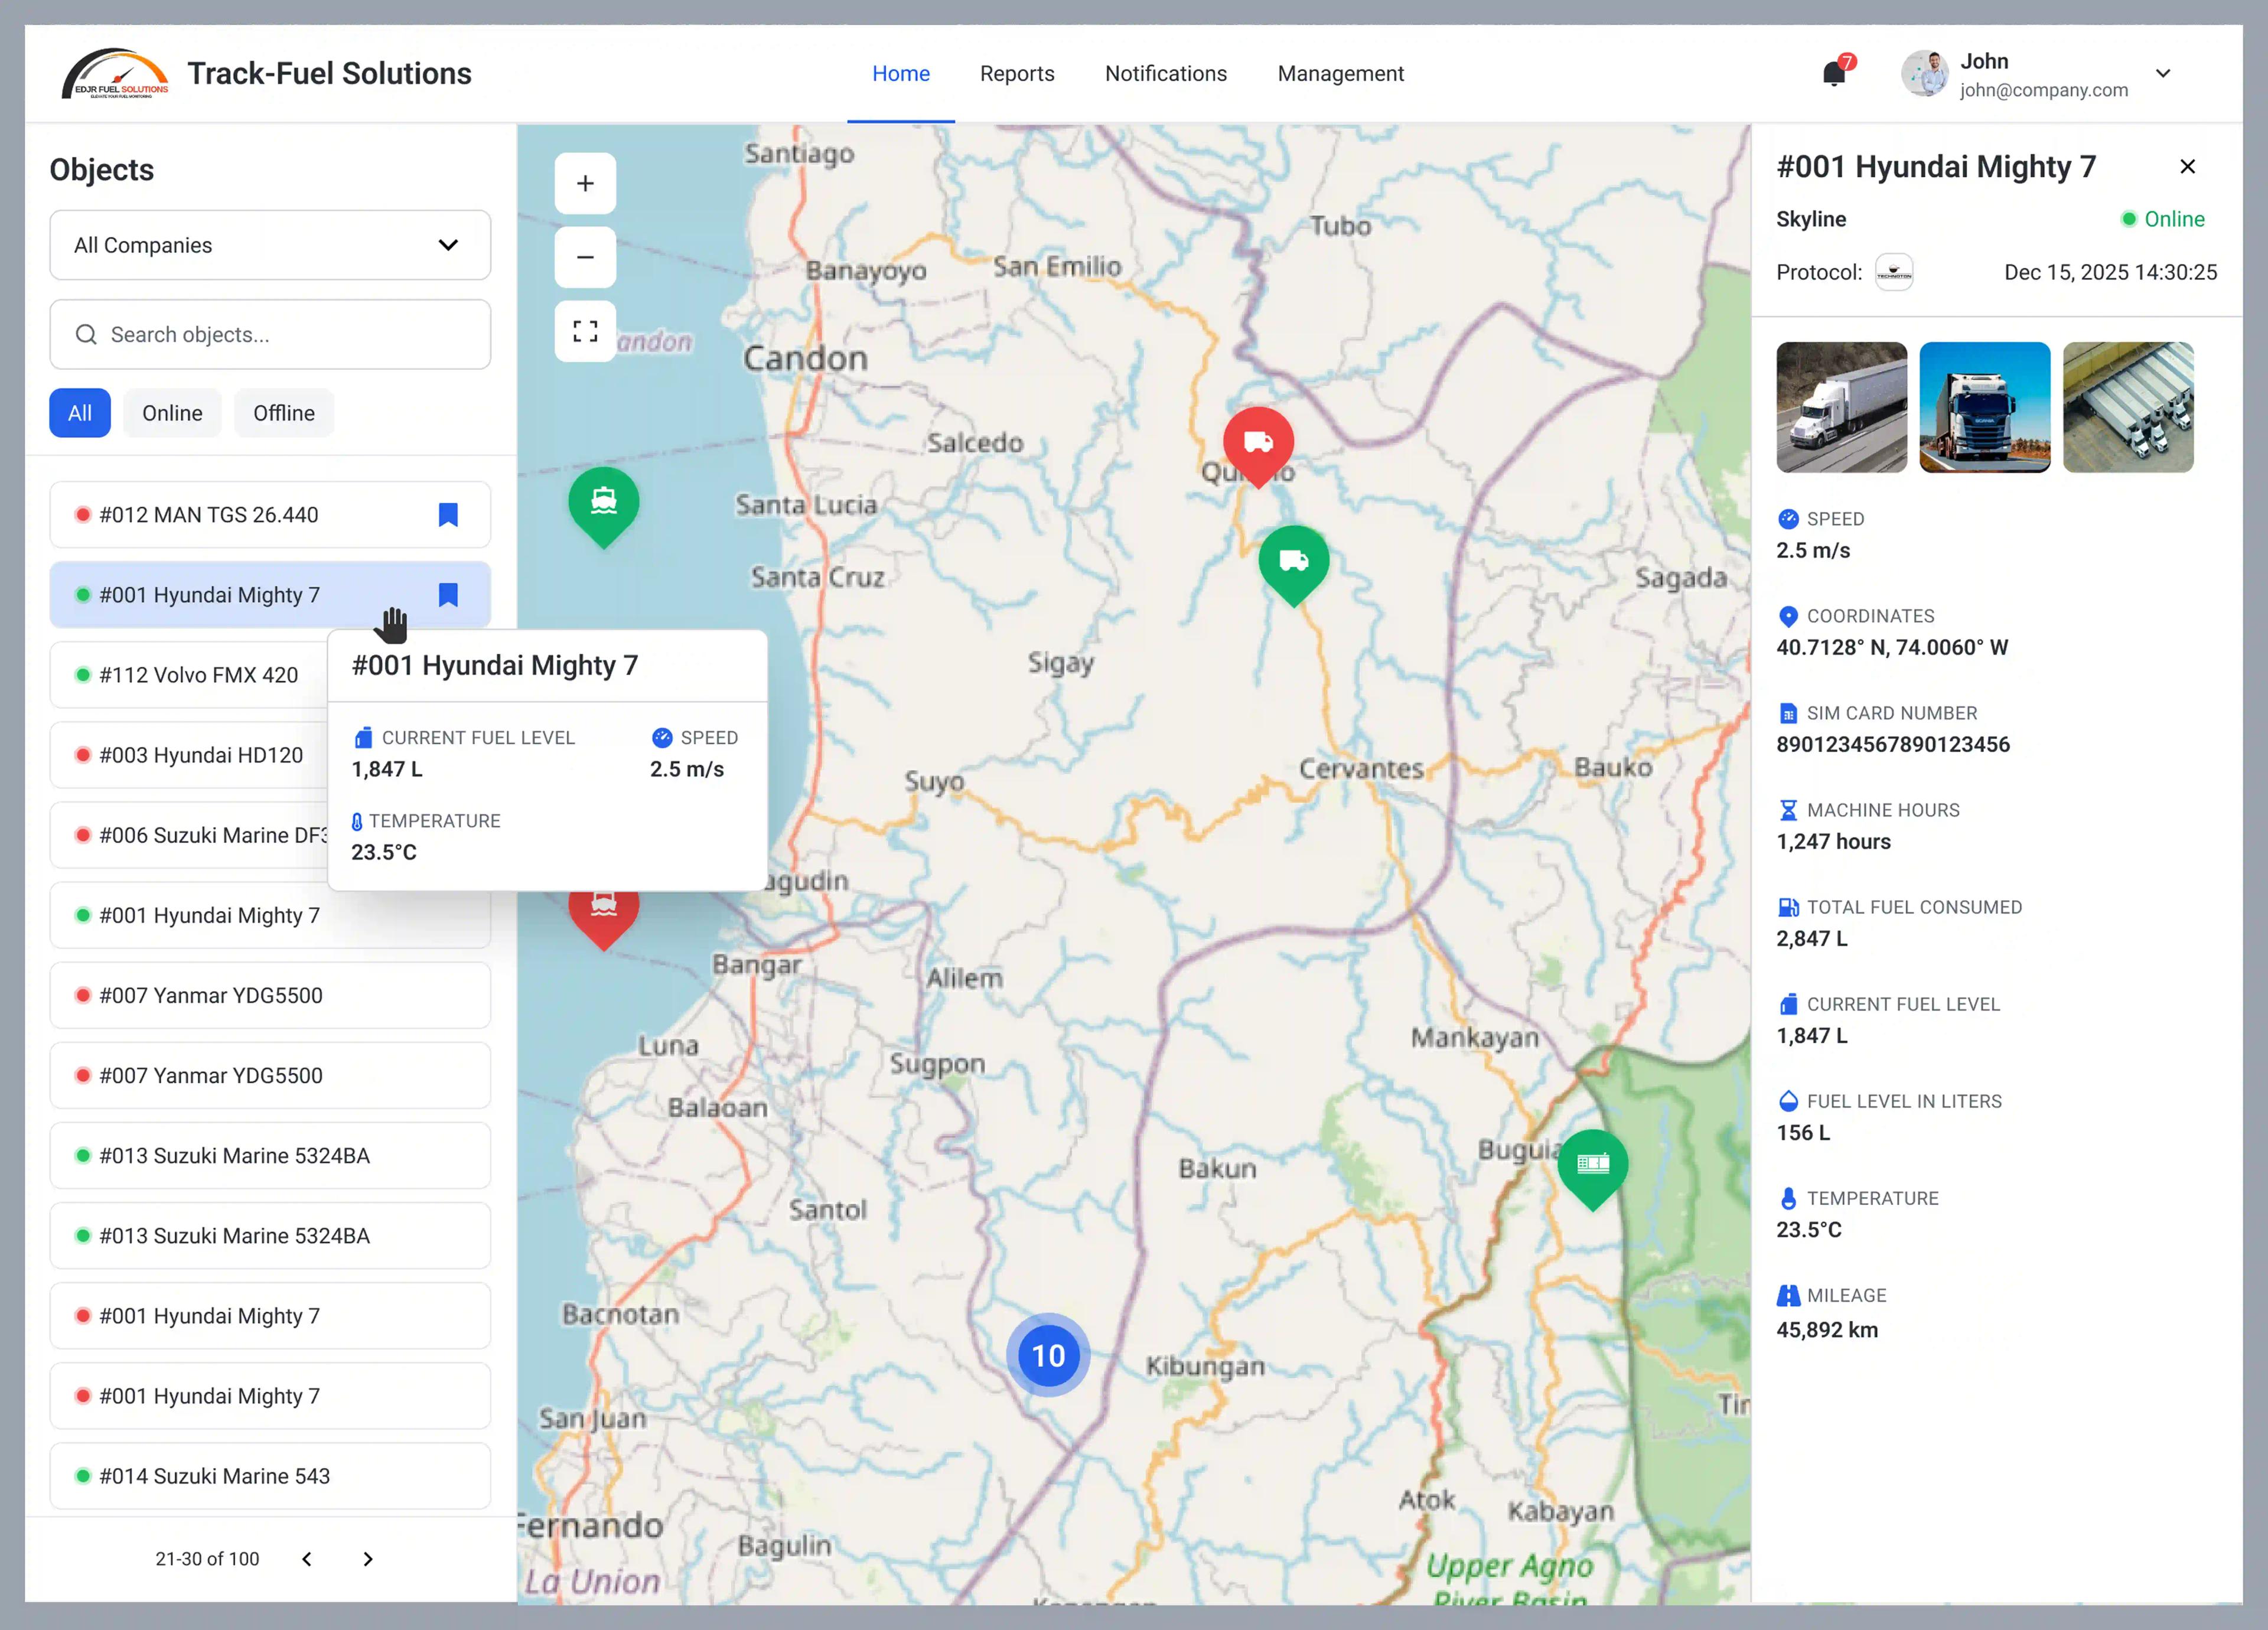Screen dimensions: 2268x1630
Task: Toggle bookmark on #012 MAN TGS 26.440
Action: coord(448,515)
